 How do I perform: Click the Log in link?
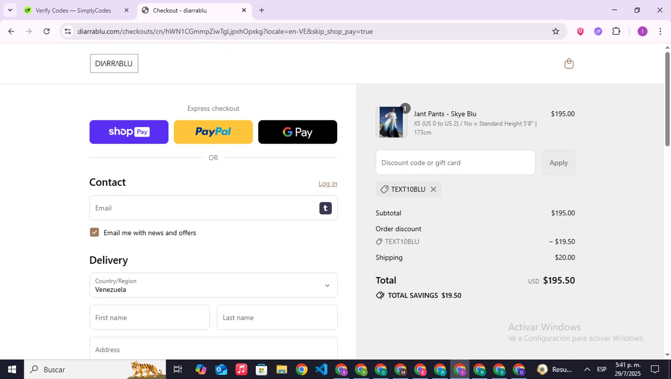point(328,183)
